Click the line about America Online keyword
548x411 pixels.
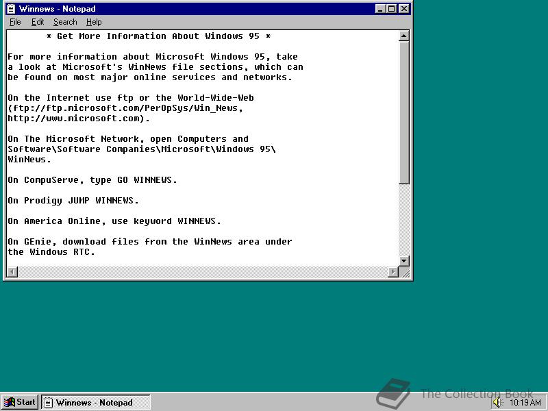[114, 221]
